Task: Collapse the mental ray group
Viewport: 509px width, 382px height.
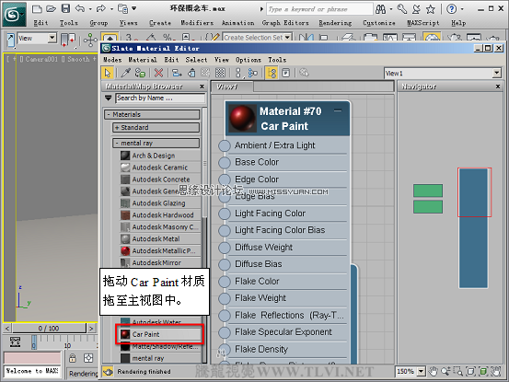Action: 117,143
